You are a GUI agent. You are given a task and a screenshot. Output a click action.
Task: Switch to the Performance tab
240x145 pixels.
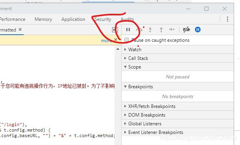(13, 19)
